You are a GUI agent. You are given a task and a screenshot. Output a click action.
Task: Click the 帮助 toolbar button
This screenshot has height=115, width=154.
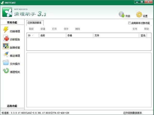click(x=147, y=29)
